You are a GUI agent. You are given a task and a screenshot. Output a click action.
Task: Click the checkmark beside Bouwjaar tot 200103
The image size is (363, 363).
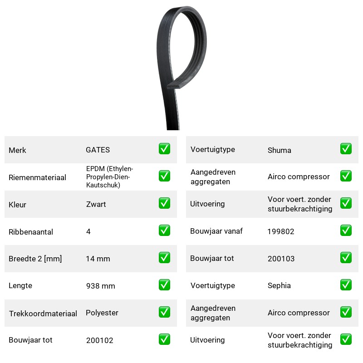[346, 258]
